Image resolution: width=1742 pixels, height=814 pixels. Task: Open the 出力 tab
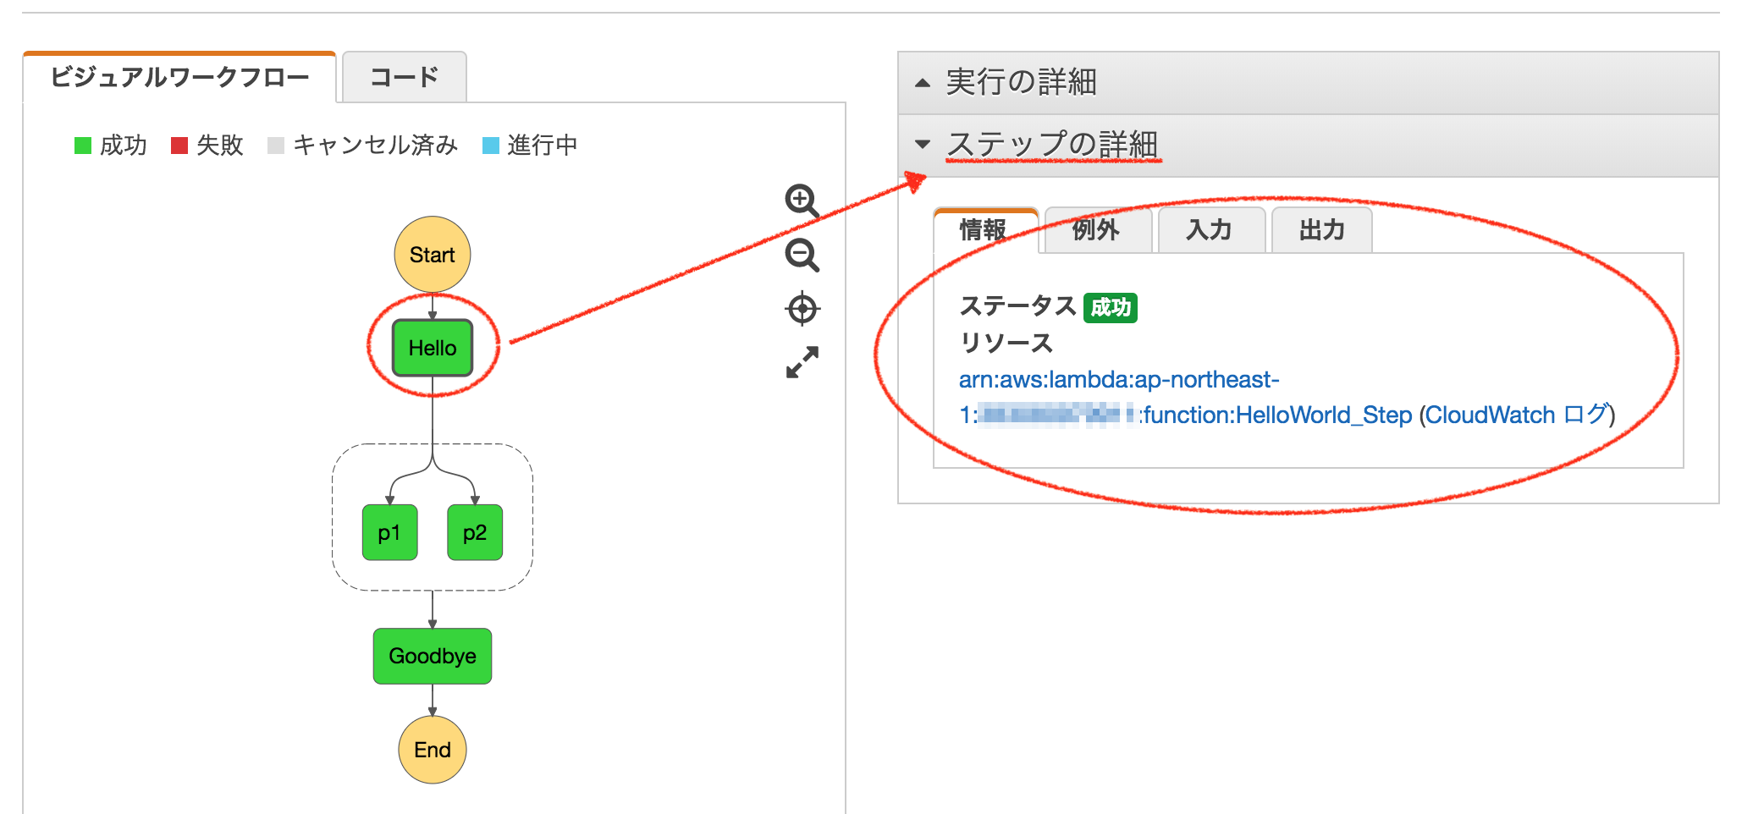pyautogui.click(x=1320, y=230)
